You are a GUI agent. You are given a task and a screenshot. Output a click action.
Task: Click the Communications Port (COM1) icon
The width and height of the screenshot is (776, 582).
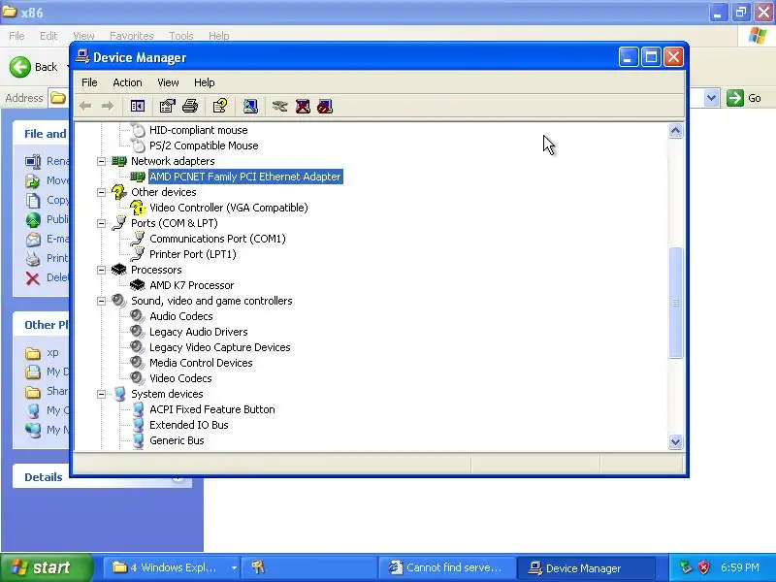point(137,239)
